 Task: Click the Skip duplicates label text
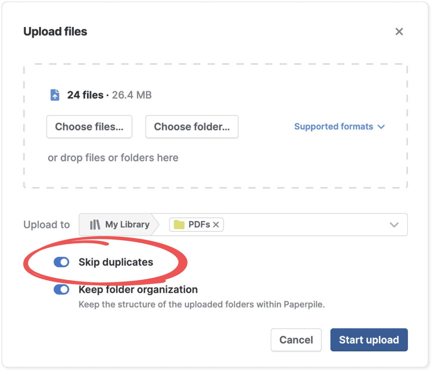pyautogui.click(x=116, y=262)
